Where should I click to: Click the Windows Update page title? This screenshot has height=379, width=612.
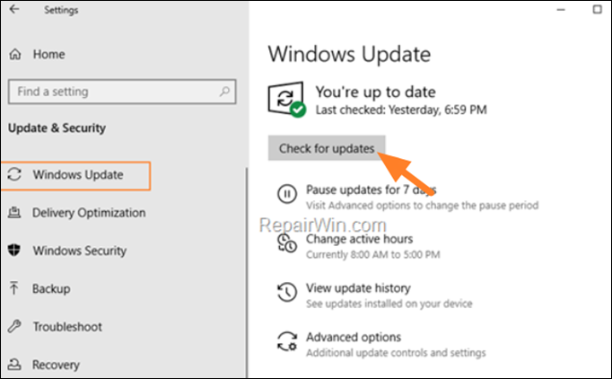[349, 54]
